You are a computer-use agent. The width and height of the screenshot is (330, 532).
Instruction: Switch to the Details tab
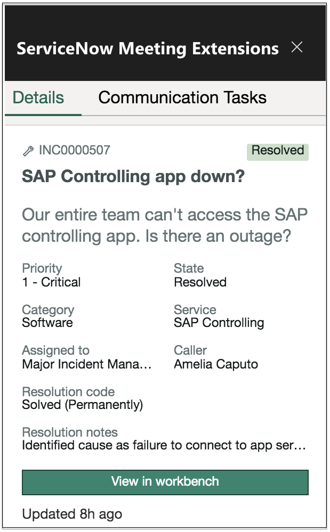coord(38,97)
